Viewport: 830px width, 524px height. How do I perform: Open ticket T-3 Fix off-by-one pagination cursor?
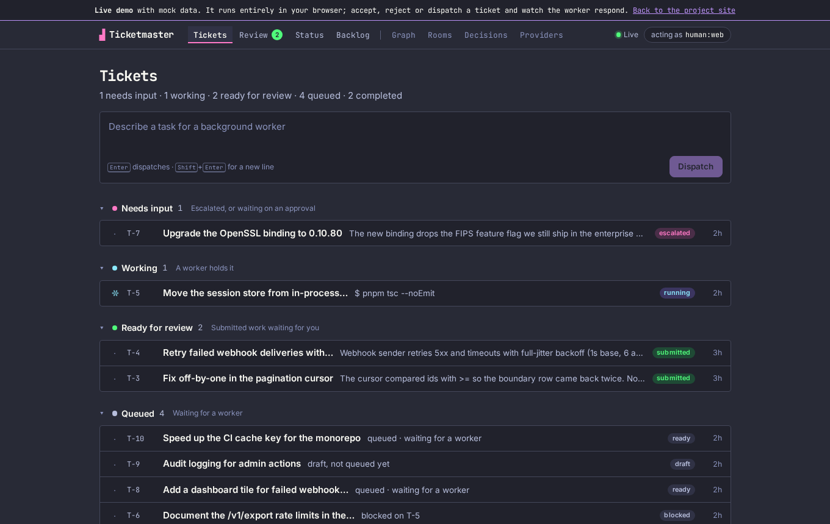pos(415,378)
